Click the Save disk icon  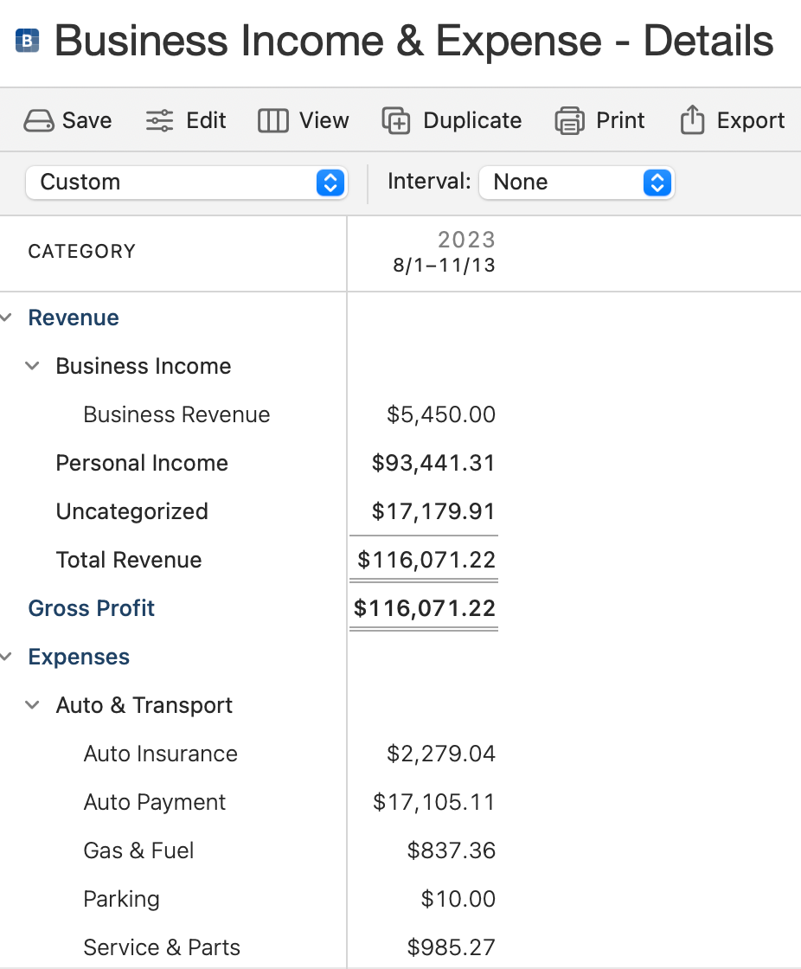(x=39, y=121)
